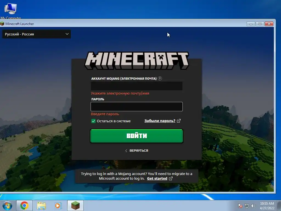Focus the Mojang account email input field

[x=137, y=86]
